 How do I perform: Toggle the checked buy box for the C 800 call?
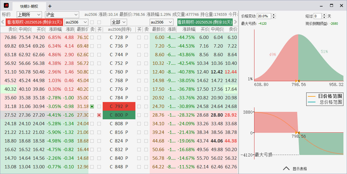coord(99,115)
